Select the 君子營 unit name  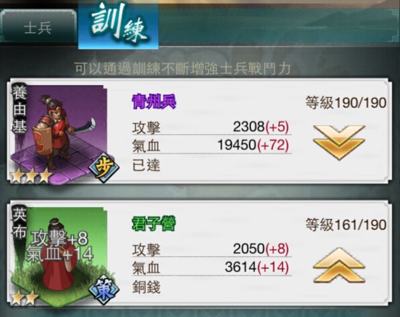coord(154,224)
